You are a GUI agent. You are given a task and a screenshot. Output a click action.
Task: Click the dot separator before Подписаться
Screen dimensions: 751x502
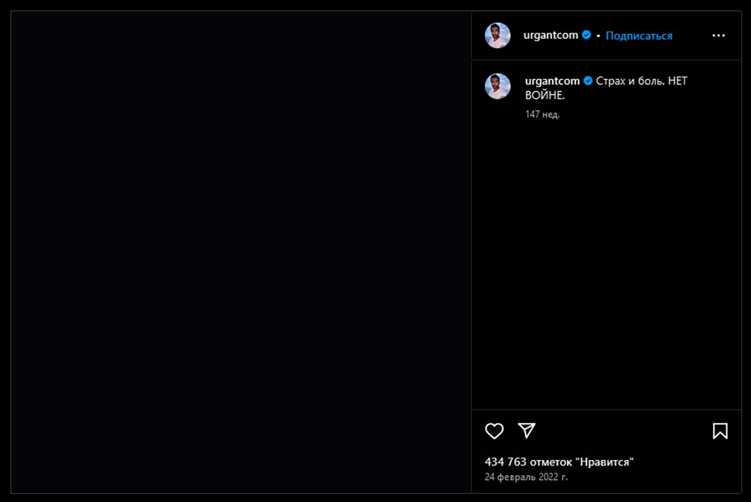click(598, 36)
